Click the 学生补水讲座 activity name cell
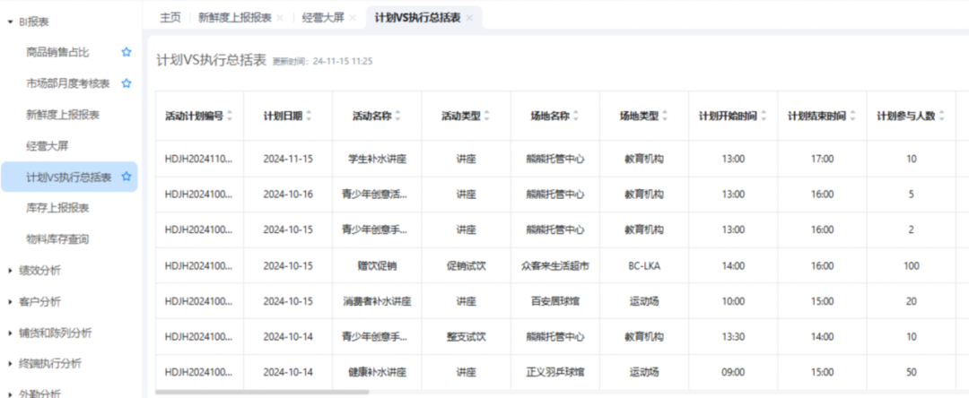The image size is (969, 398). click(377, 159)
